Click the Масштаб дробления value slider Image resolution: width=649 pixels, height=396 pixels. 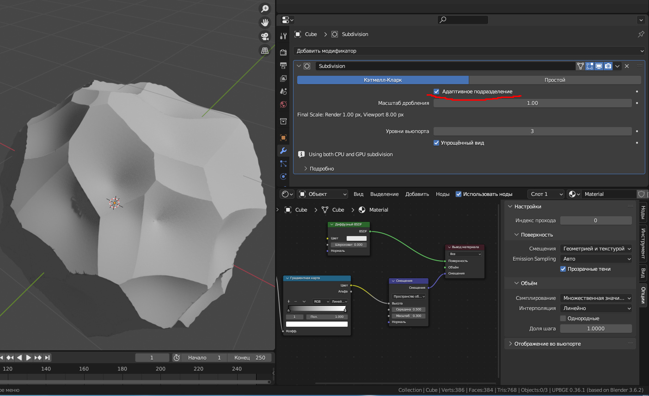(x=532, y=103)
